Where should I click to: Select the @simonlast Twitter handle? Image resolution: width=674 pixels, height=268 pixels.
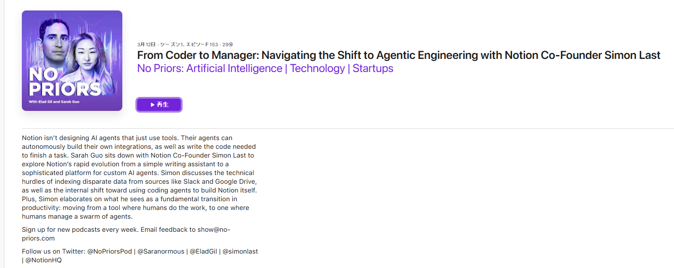[x=240, y=251]
